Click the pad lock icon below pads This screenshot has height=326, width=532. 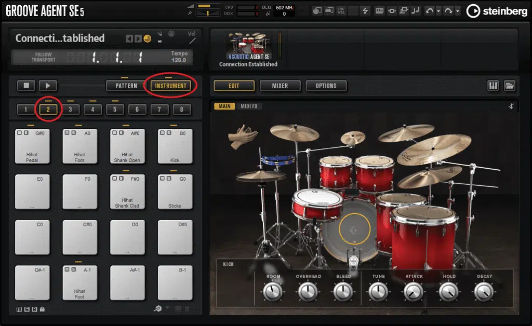click(42, 310)
